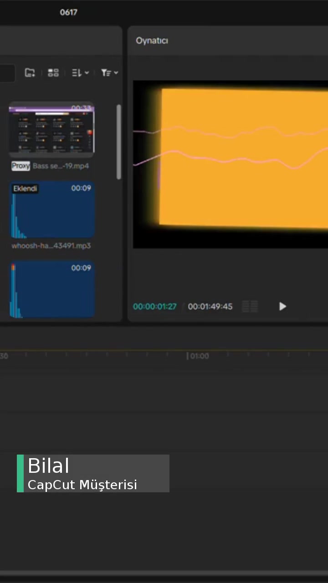Open the media filter dropdown
This screenshot has width=328, height=583.
point(109,73)
